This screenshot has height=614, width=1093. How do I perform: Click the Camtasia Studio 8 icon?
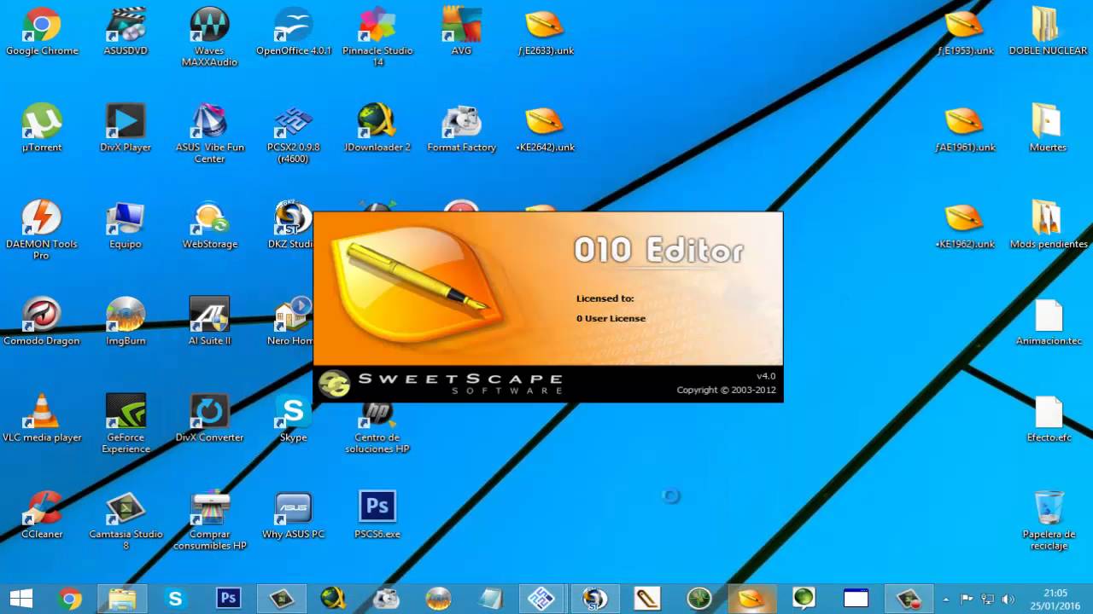(x=126, y=519)
